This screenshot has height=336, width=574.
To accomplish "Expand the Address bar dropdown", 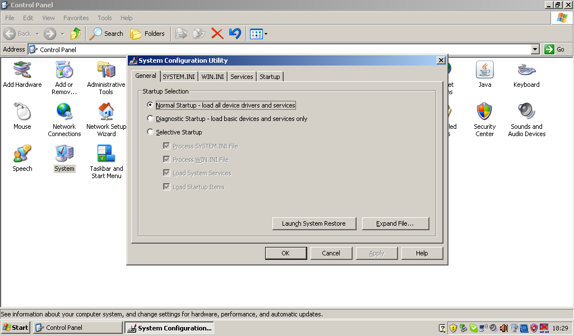I will pyautogui.click(x=535, y=49).
